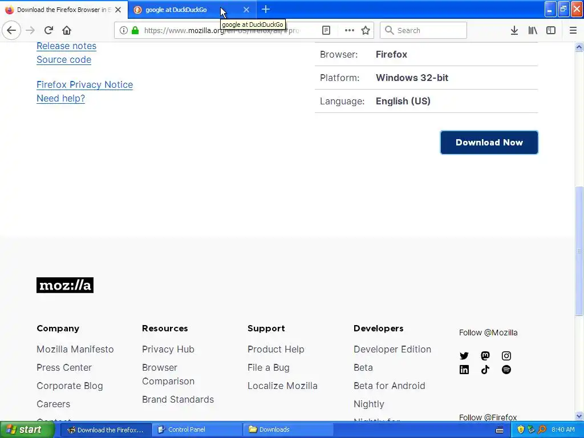Open Mozilla's Twitter profile icon
The width and height of the screenshot is (584, 438).
click(x=464, y=356)
